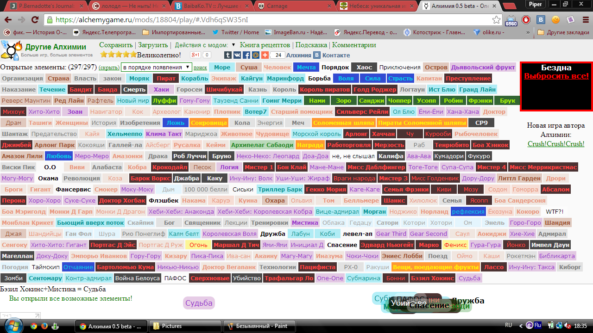Open the в порядке появления sort dropdown
Screen dimensions: 593x333
[156, 67]
